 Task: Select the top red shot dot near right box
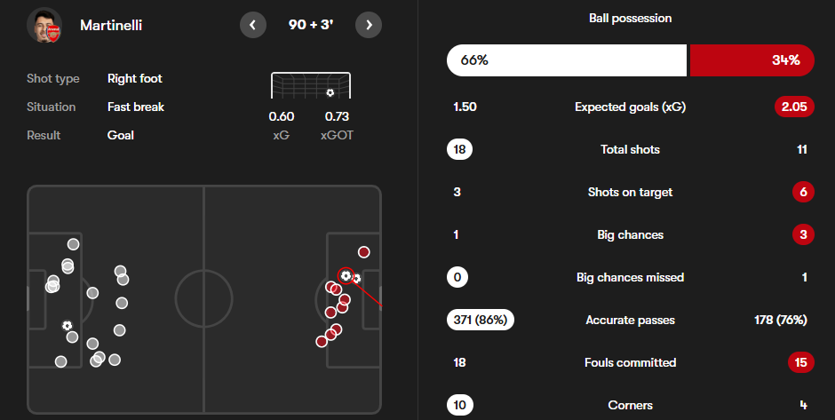(363, 252)
